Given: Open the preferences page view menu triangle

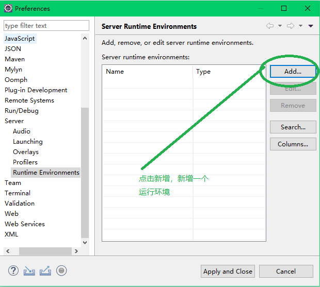Looking at the screenshot, I should [x=311, y=26].
